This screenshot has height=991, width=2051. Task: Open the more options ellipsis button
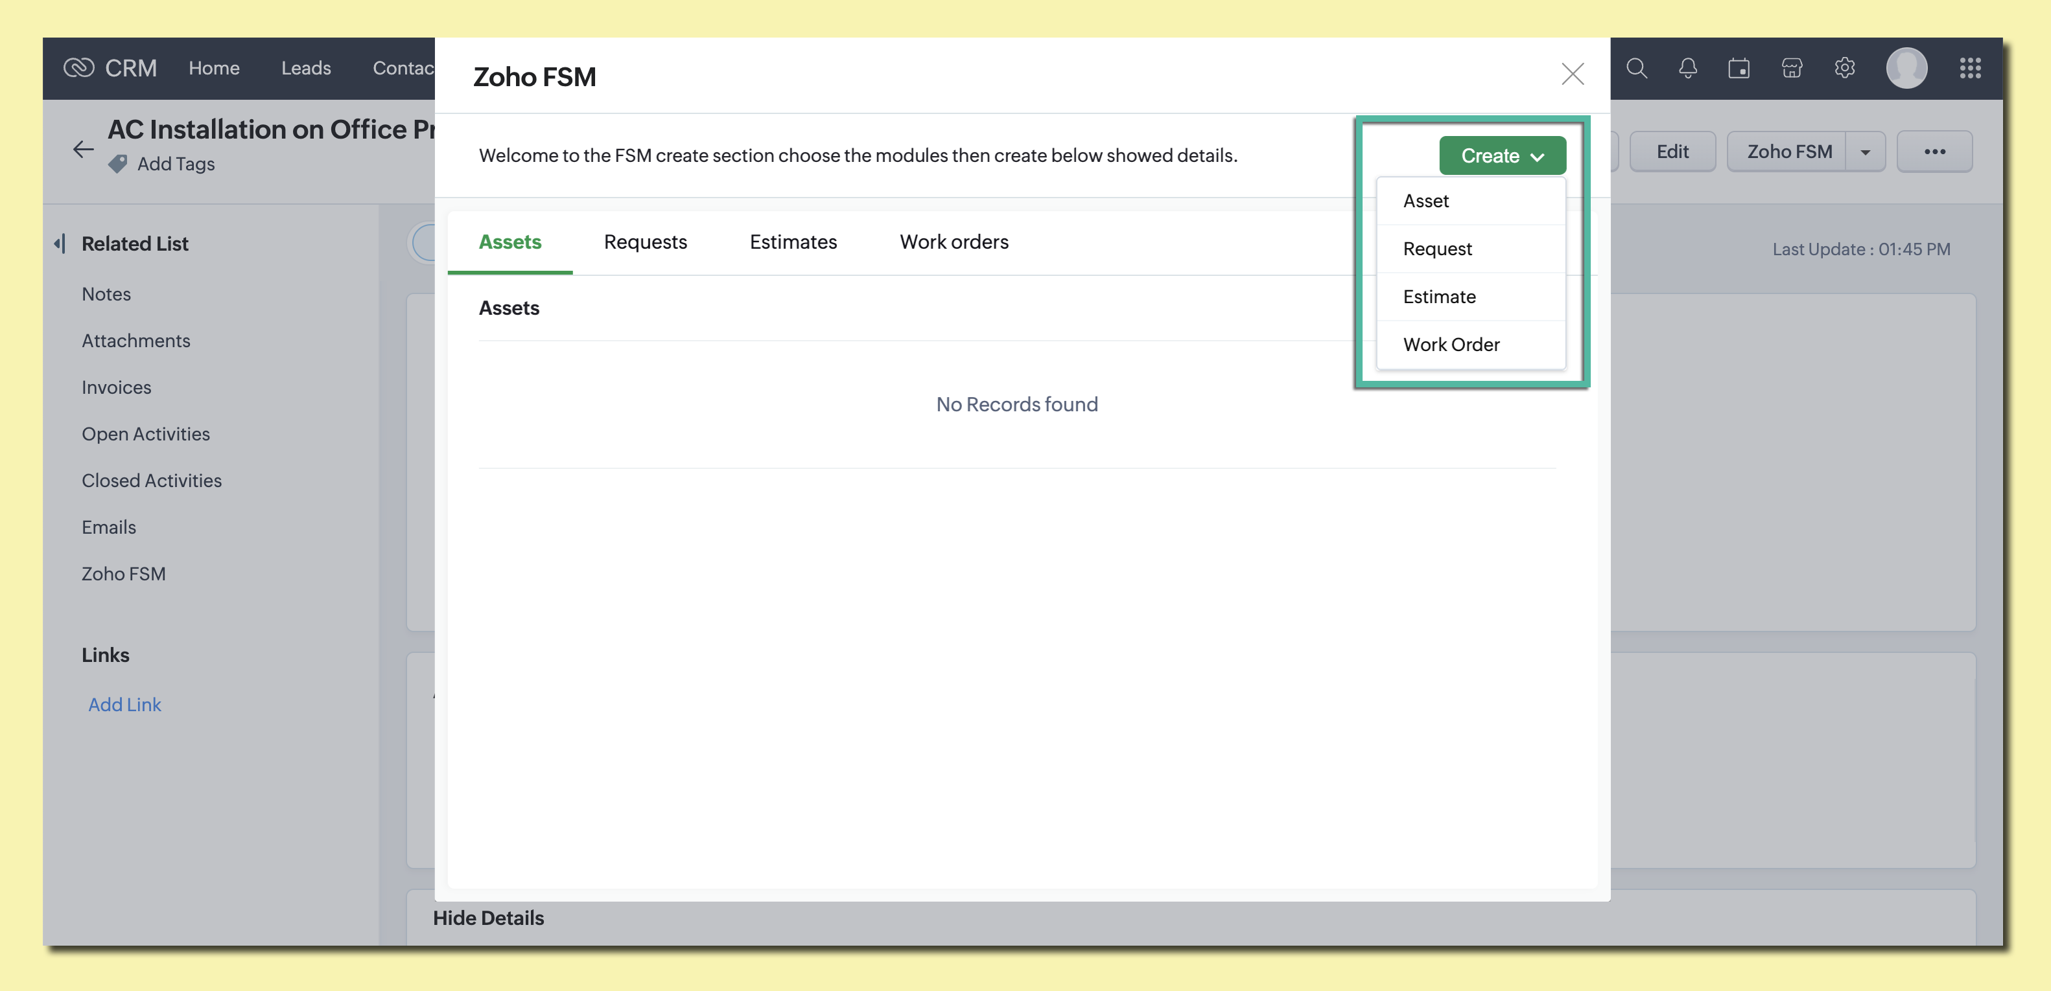point(1934,152)
